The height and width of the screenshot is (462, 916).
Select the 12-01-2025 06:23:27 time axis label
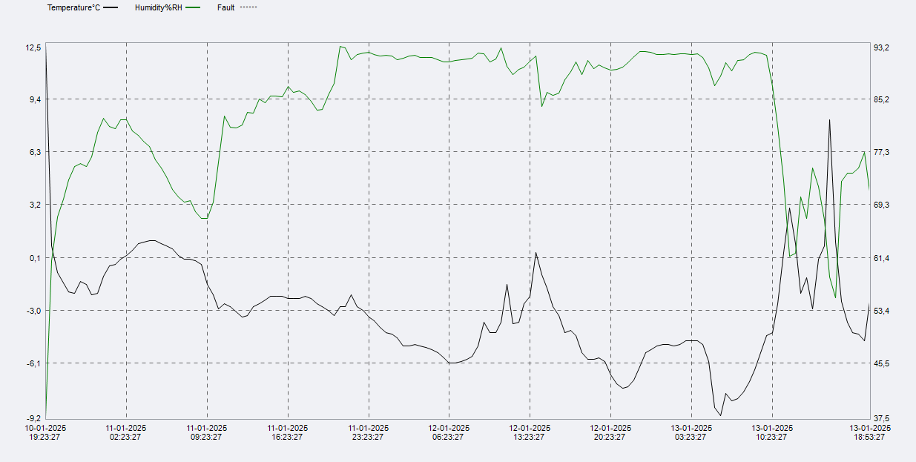click(x=449, y=432)
